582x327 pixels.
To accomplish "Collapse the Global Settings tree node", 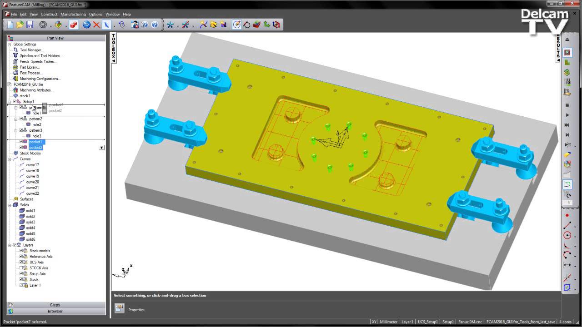I will [x=10, y=45].
